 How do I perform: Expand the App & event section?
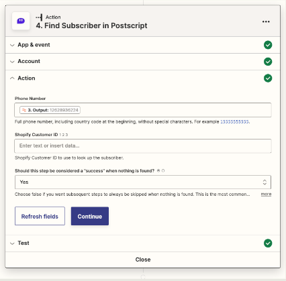click(x=142, y=45)
